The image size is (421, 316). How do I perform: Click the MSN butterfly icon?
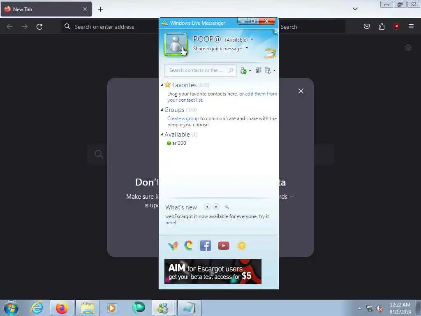173,246
